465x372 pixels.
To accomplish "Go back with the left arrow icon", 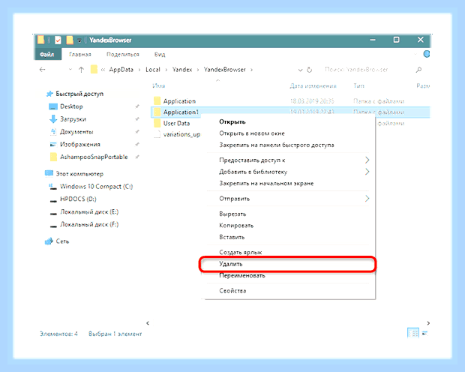I will coord(43,70).
